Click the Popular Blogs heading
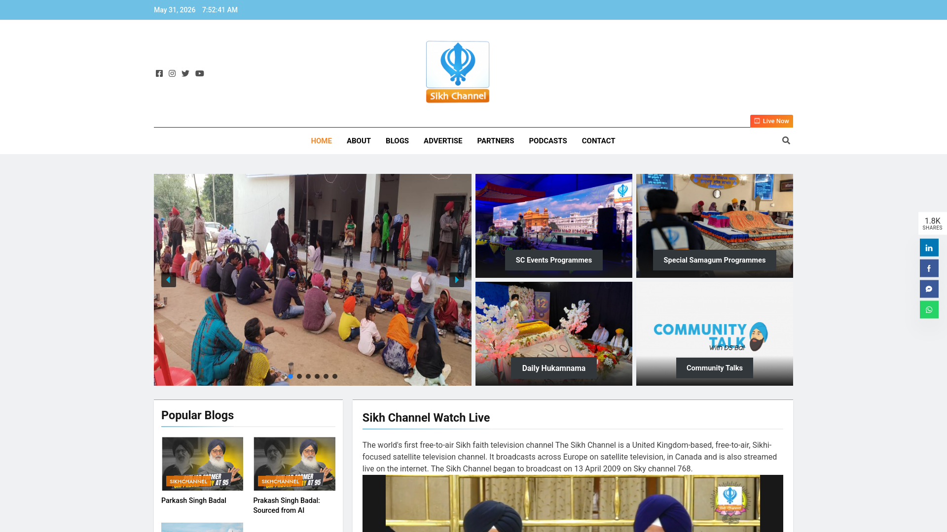This screenshot has width=947, height=532. coord(197,415)
